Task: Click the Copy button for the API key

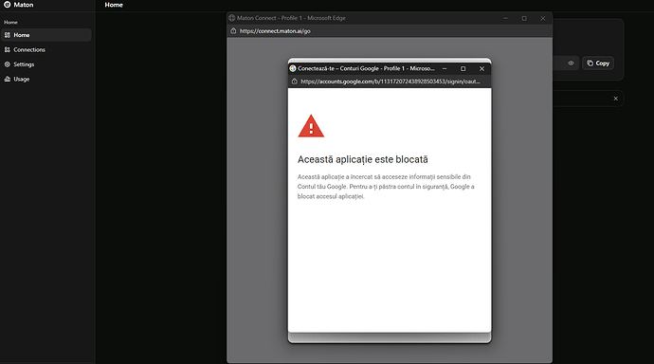Action: pyautogui.click(x=598, y=63)
